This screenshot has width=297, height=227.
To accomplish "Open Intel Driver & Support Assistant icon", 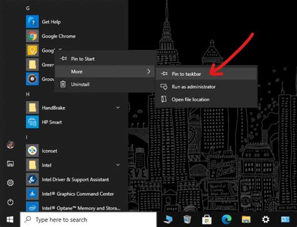I will [33, 179].
